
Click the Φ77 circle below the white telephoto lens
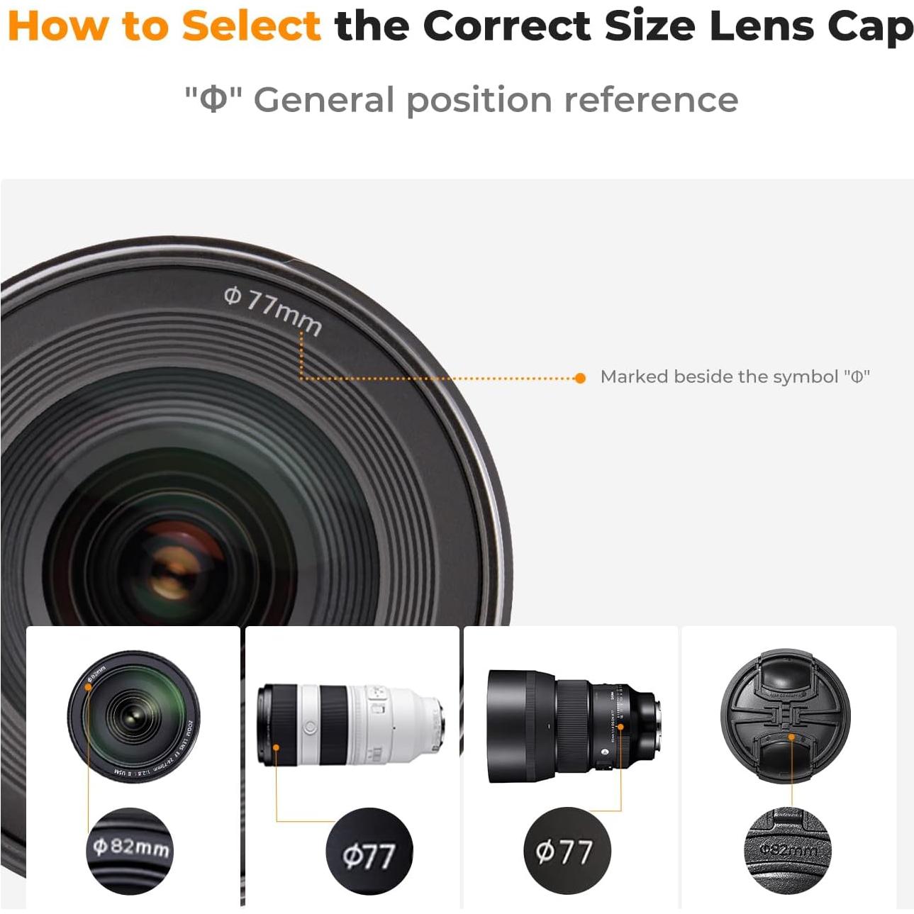369,851
